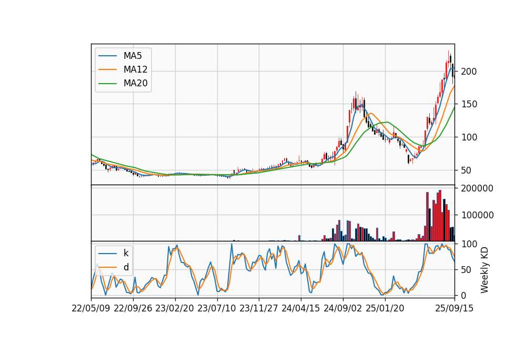Click the 200000 volume axis label
505x363 pixels.
(477, 188)
